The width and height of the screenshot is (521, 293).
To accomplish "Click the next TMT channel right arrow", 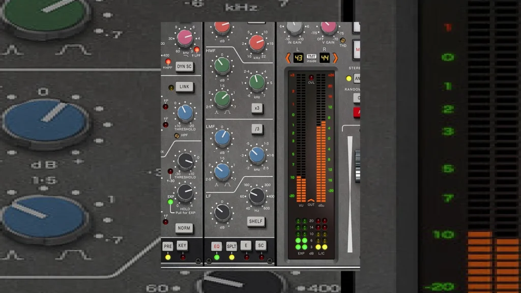I will pos(335,58).
